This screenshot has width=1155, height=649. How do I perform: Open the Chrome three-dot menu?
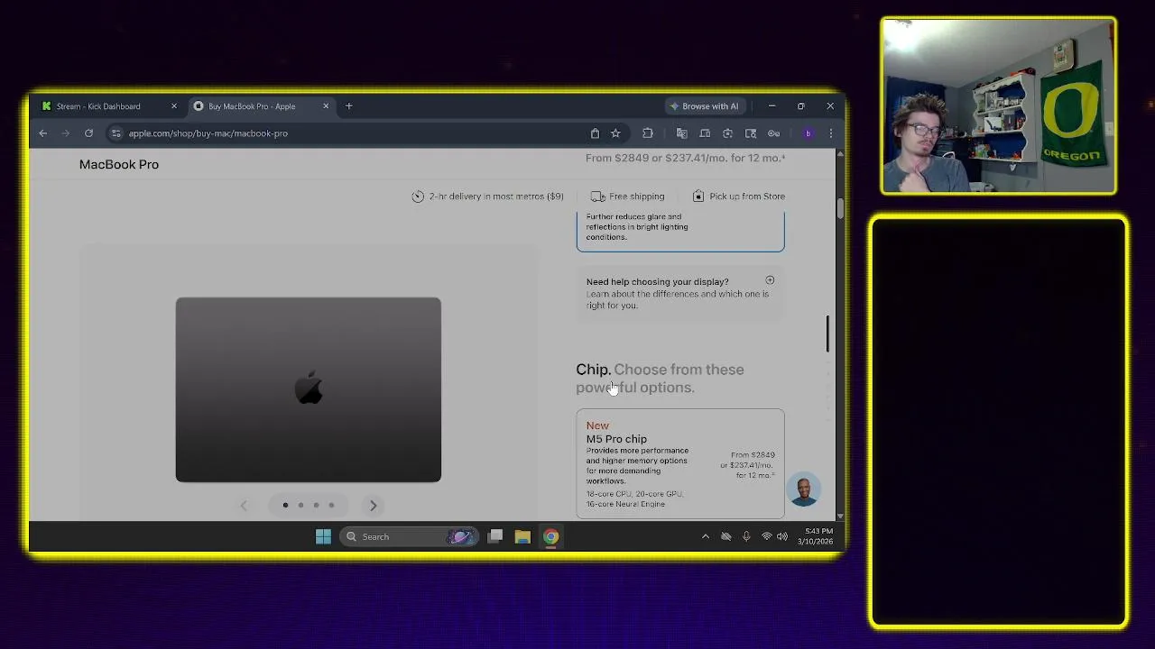tap(830, 133)
